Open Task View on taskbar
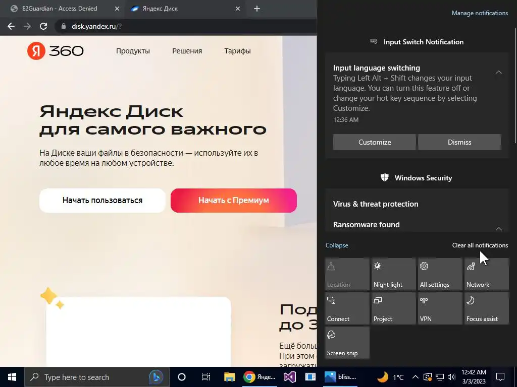517x387 pixels. coord(206,377)
